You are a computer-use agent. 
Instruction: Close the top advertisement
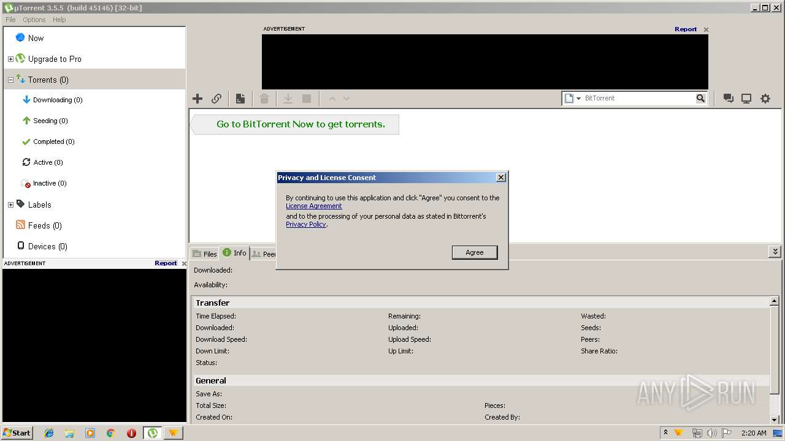pyautogui.click(x=706, y=29)
